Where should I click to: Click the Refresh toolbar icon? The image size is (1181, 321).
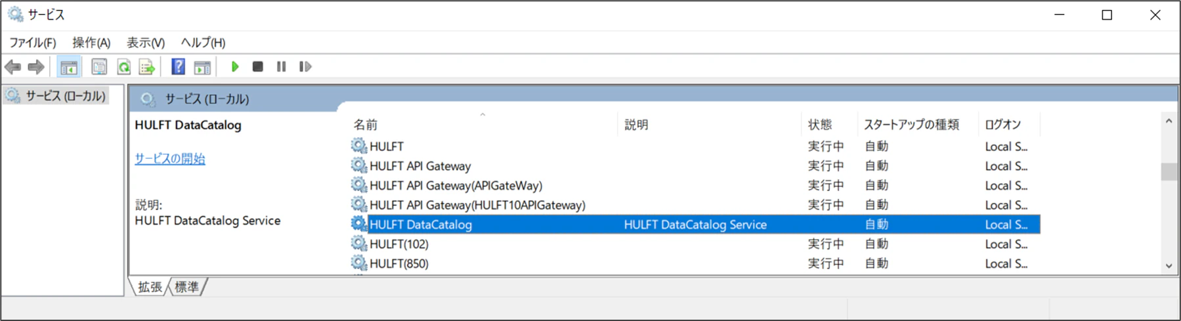[x=123, y=66]
